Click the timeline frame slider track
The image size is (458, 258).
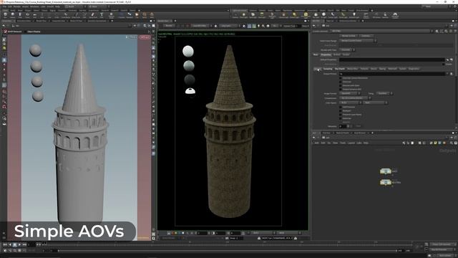[228, 244]
